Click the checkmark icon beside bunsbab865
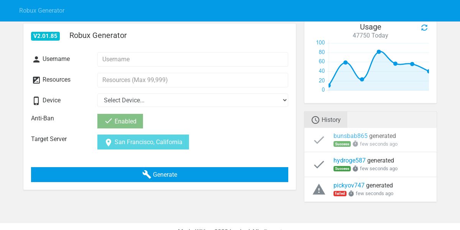This screenshot has width=460, height=230. tap(319, 140)
